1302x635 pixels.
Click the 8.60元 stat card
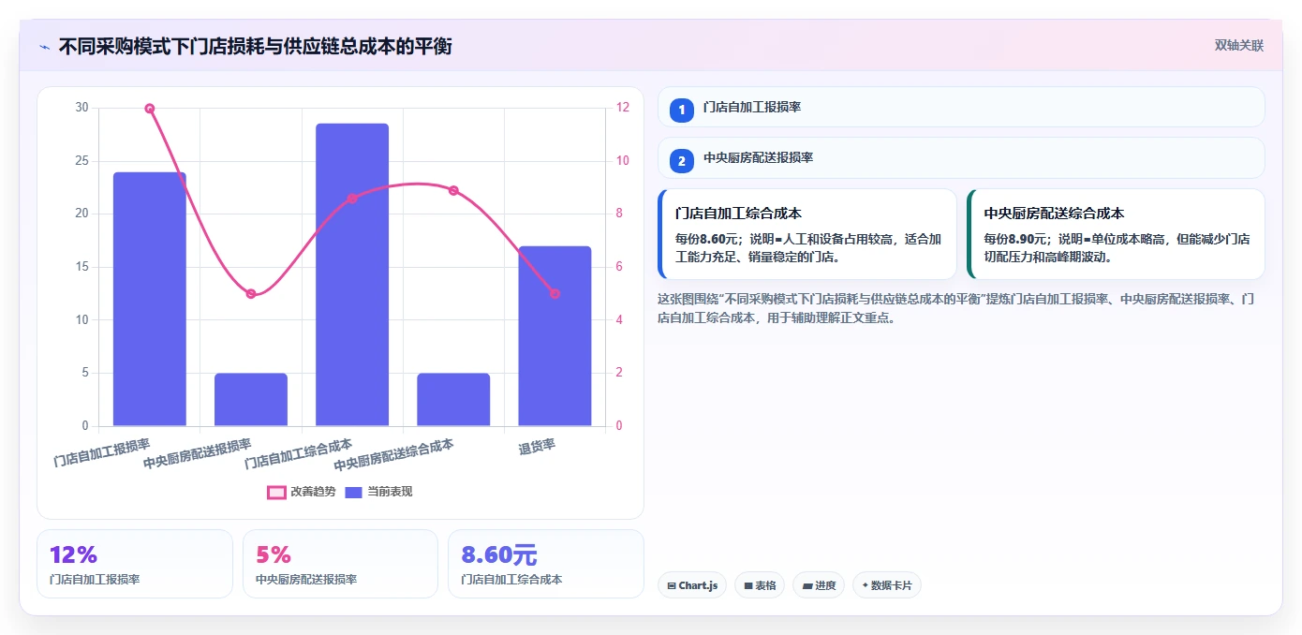[x=546, y=564]
